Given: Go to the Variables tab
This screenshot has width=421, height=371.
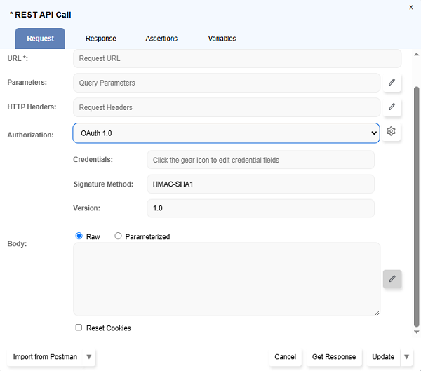Looking at the screenshot, I should [222, 39].
